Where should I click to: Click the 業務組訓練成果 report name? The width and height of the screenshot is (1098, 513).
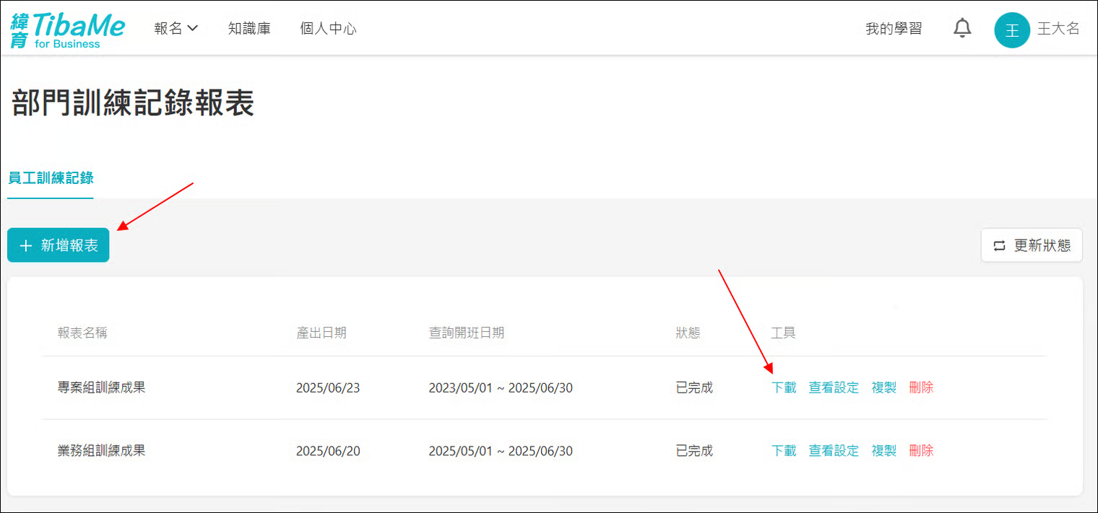(102, 451)
